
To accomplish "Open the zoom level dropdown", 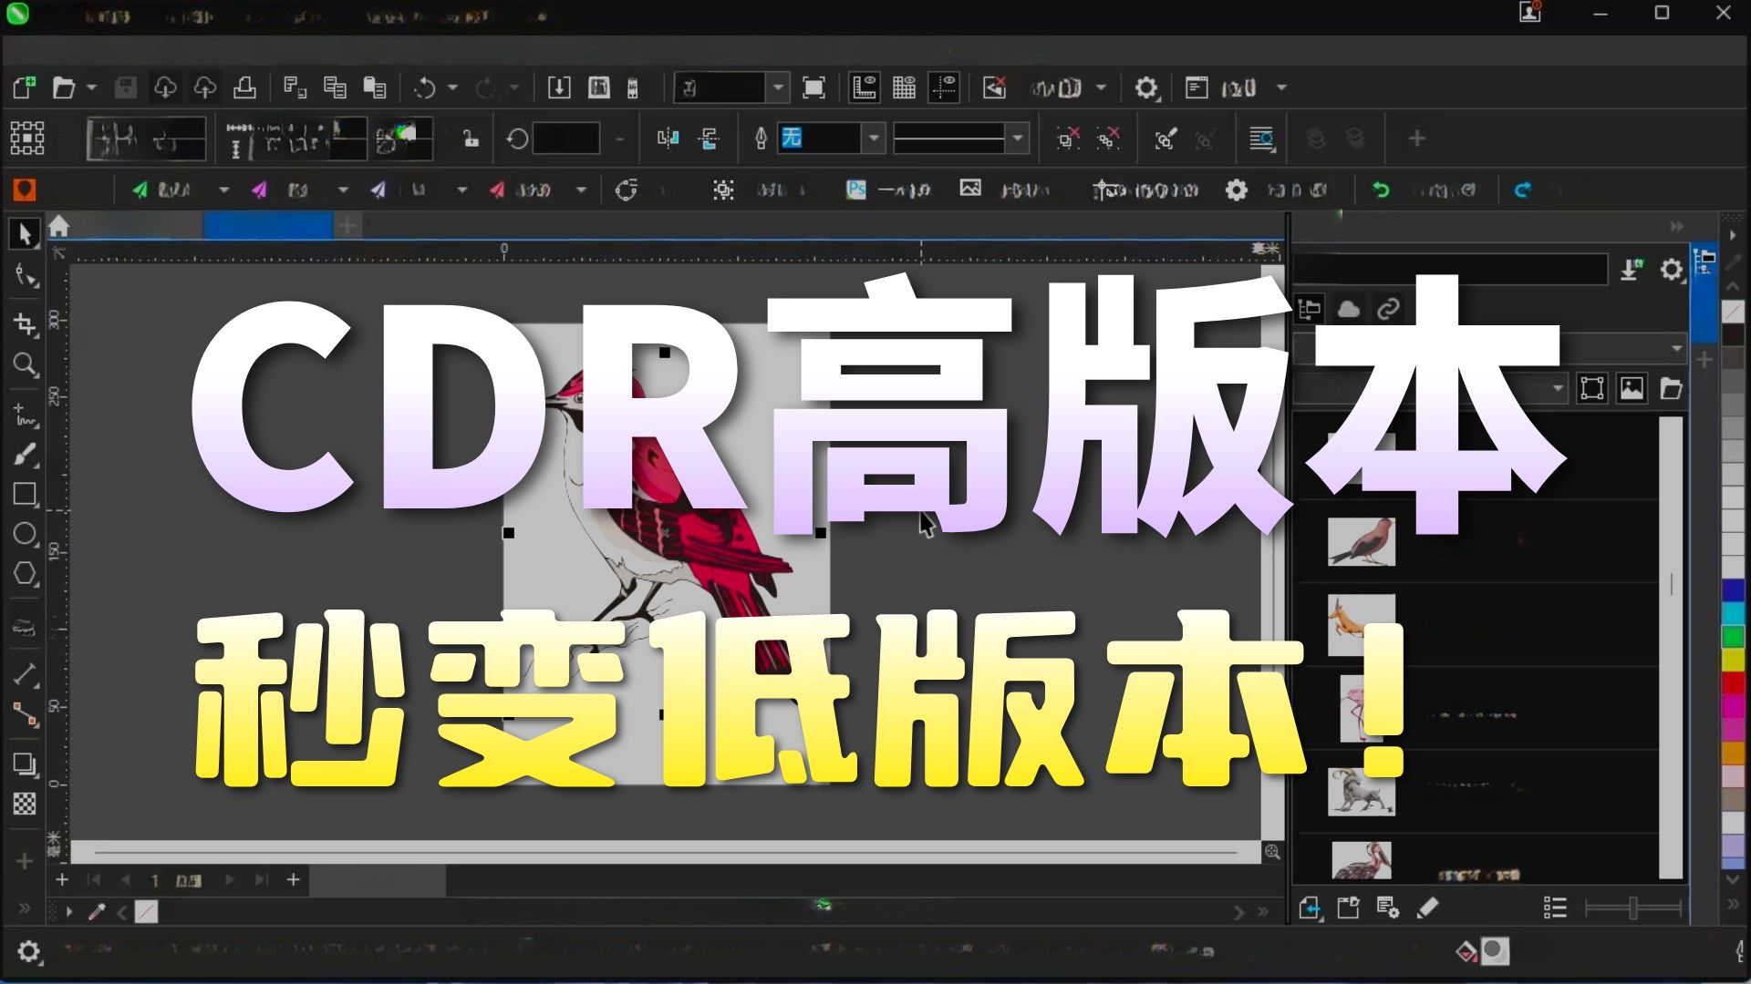I will 776,87.
